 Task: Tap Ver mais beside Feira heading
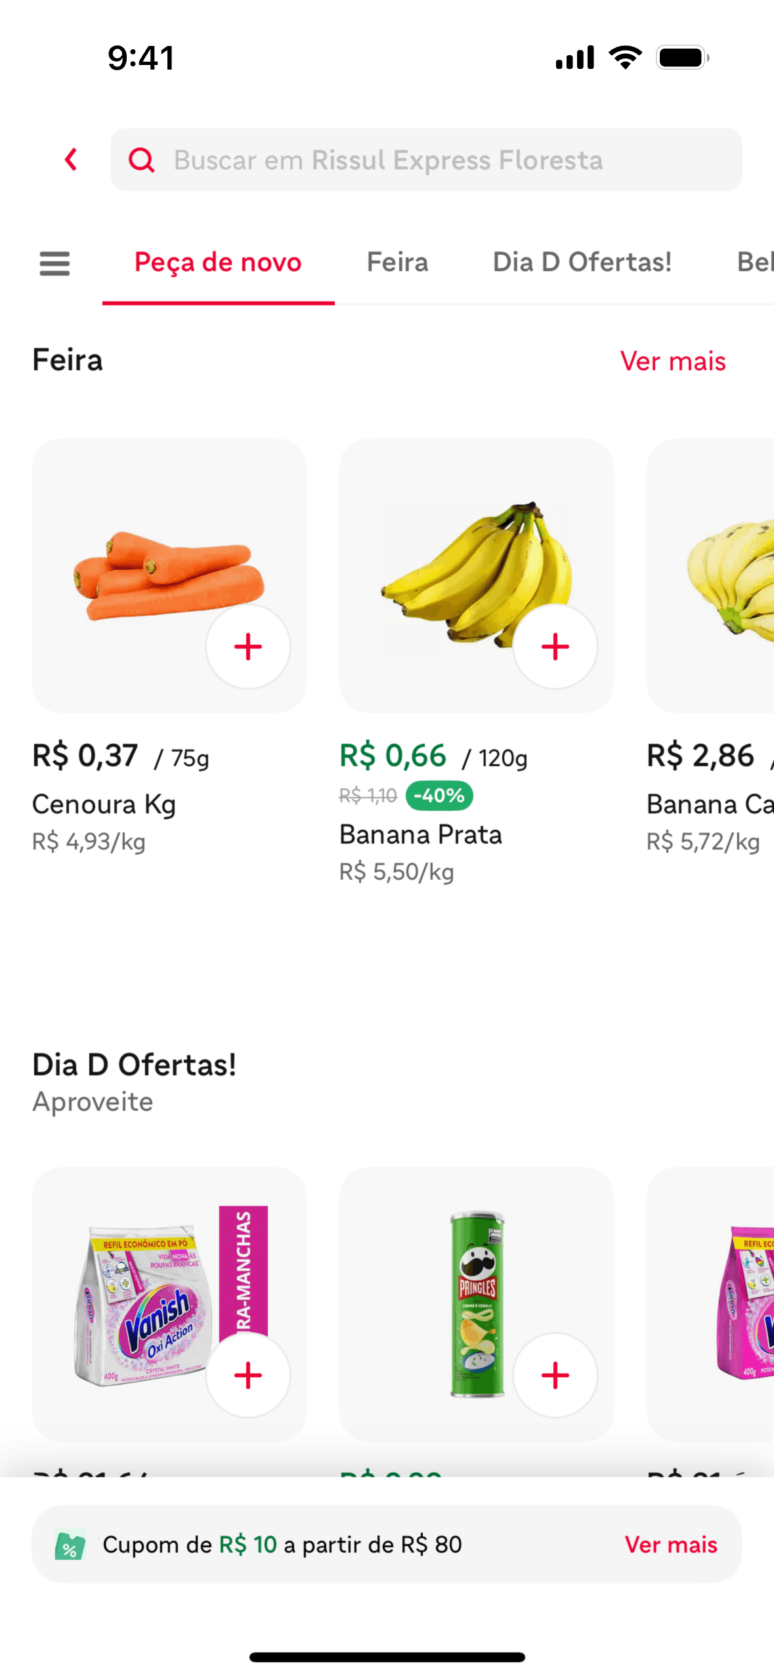pyautogui.click(x=673, y=361)
